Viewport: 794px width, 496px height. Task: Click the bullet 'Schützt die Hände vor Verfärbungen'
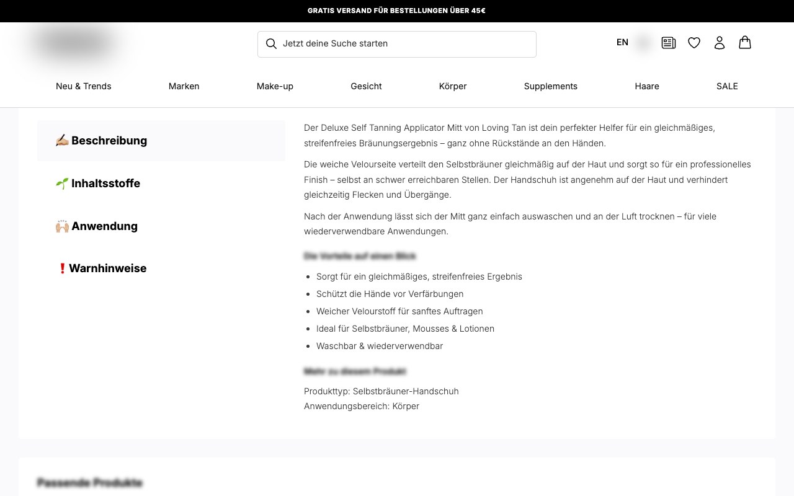[x=390, y=294]
